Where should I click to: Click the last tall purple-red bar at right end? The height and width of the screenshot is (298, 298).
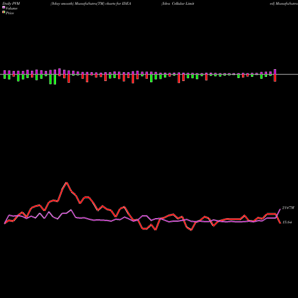275,75
